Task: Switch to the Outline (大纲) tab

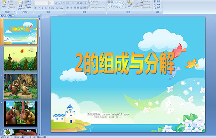Action: point(10,16)
